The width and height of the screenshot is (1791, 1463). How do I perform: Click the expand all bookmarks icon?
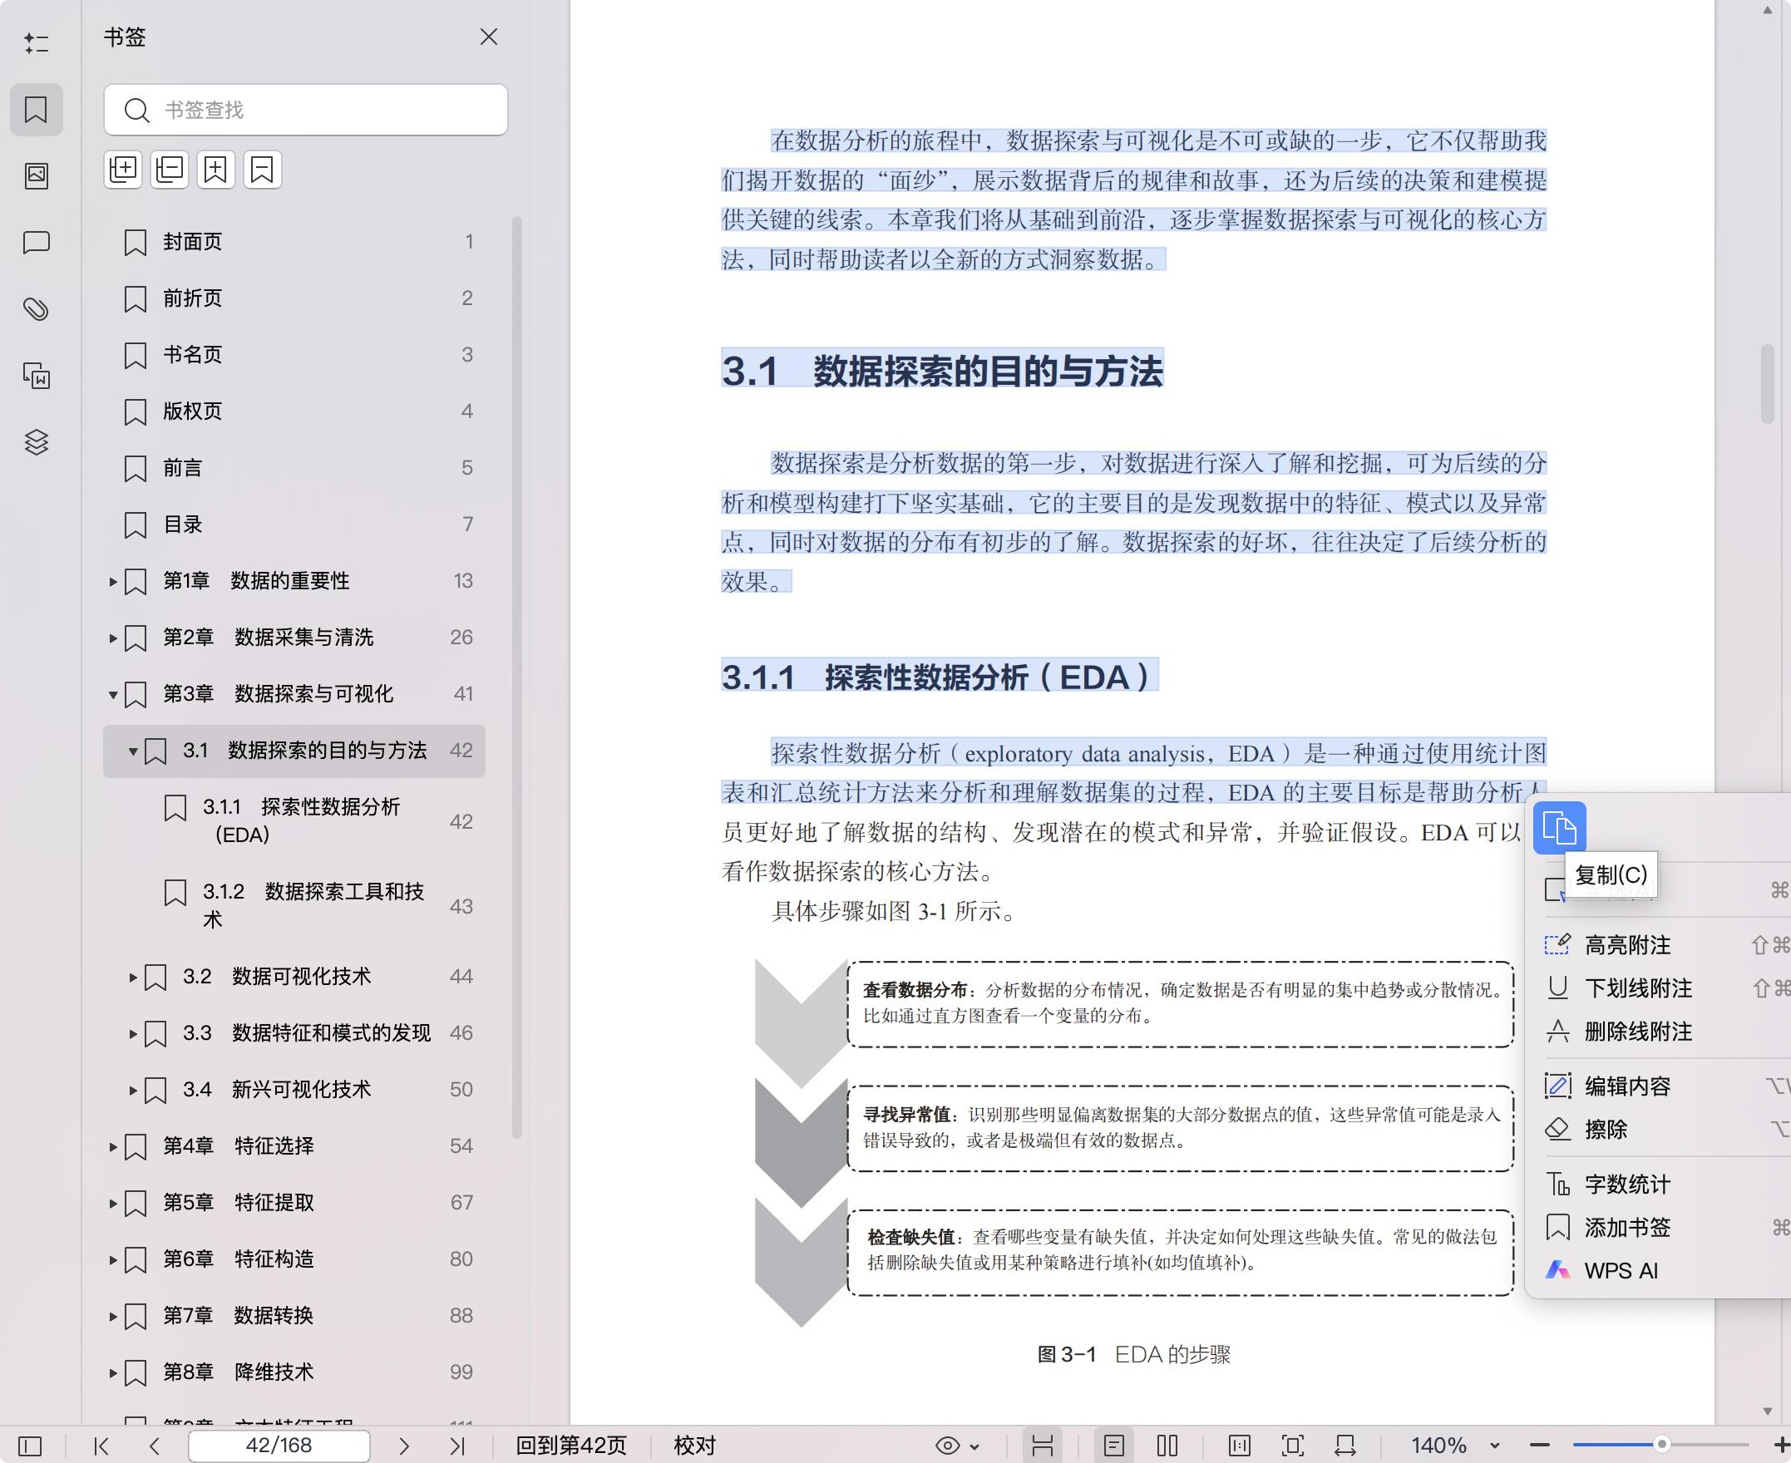(x=123, y=170)
